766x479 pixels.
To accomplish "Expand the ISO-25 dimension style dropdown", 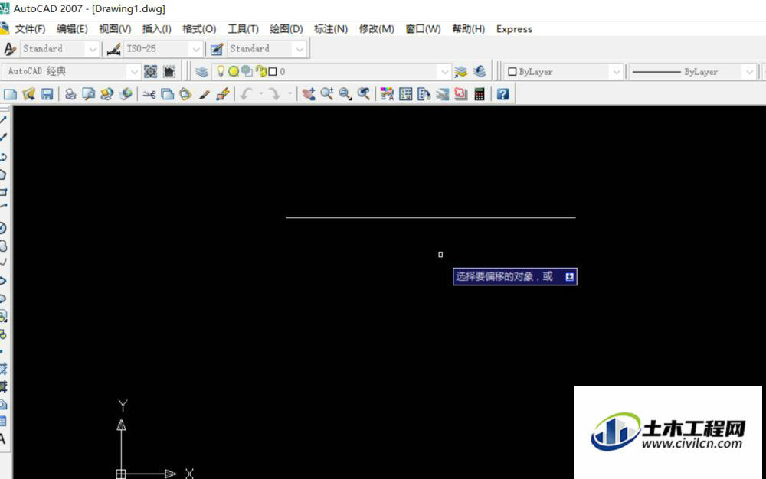I will pos(196,49).
